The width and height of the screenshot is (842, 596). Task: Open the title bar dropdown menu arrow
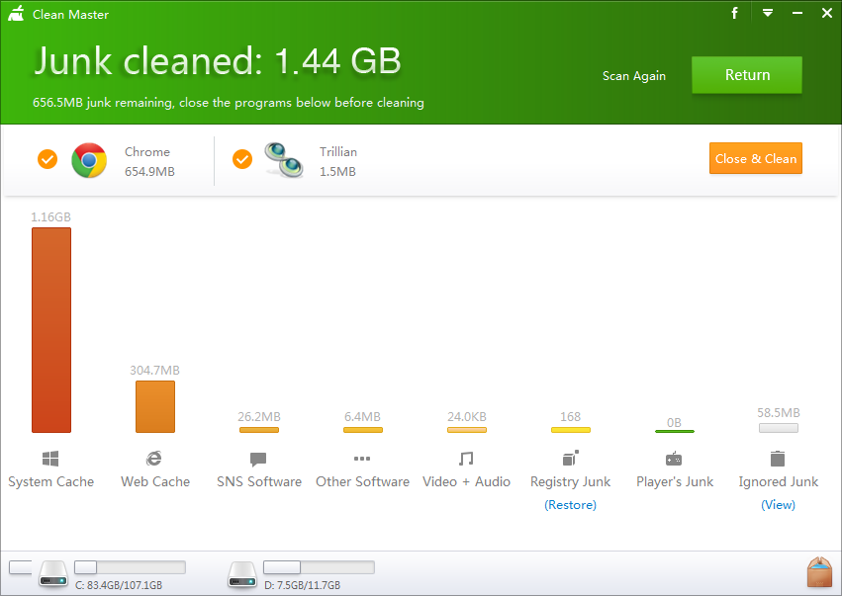click(768, 13)
